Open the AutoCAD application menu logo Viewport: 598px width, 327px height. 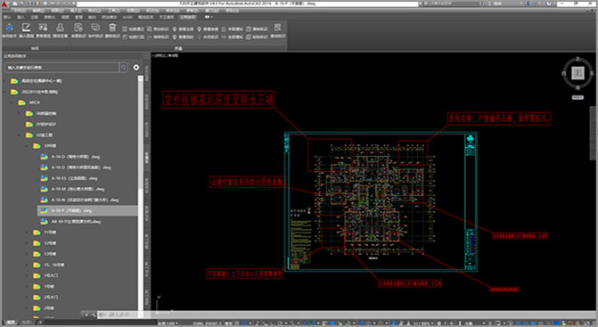click(x=5, y=4)
